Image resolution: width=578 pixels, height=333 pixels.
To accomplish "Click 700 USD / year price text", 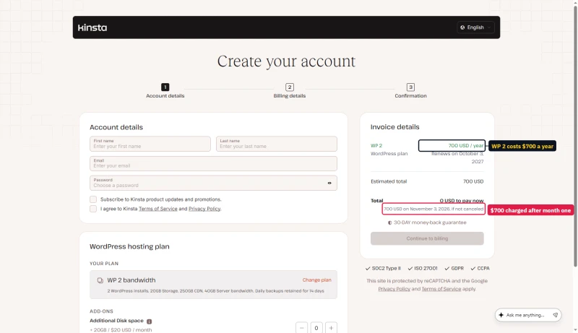I will [465, 145].
